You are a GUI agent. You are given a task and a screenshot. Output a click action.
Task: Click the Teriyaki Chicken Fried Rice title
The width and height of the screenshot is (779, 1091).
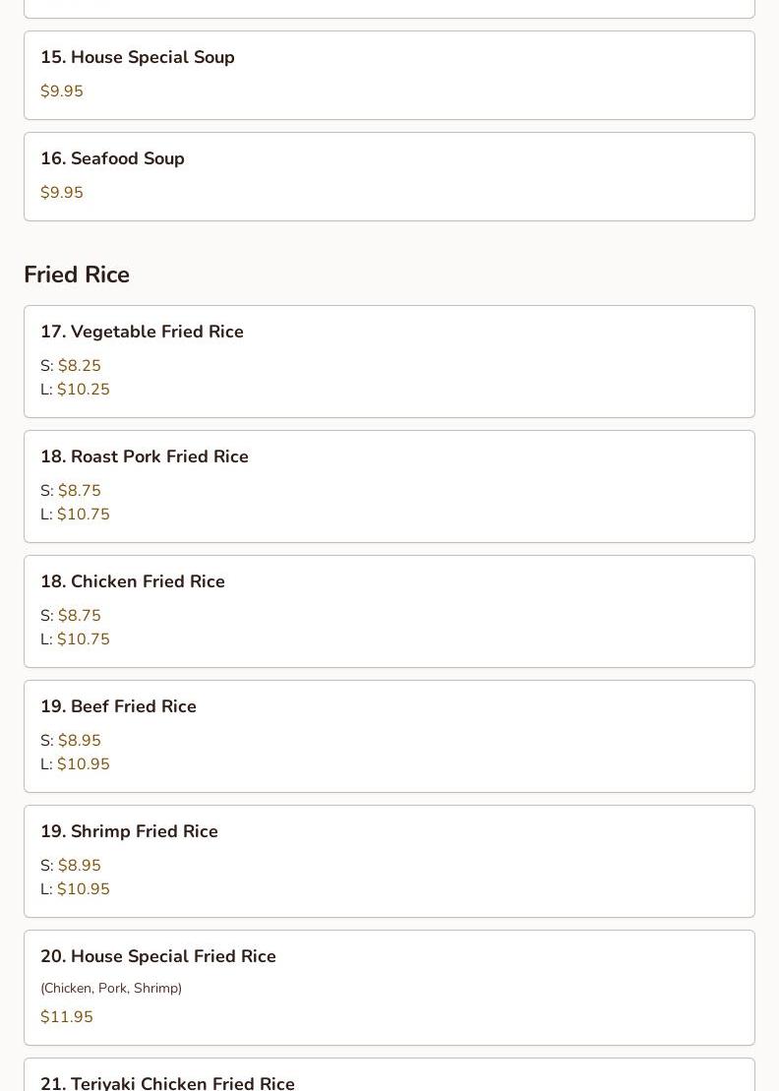point(167,1082)
